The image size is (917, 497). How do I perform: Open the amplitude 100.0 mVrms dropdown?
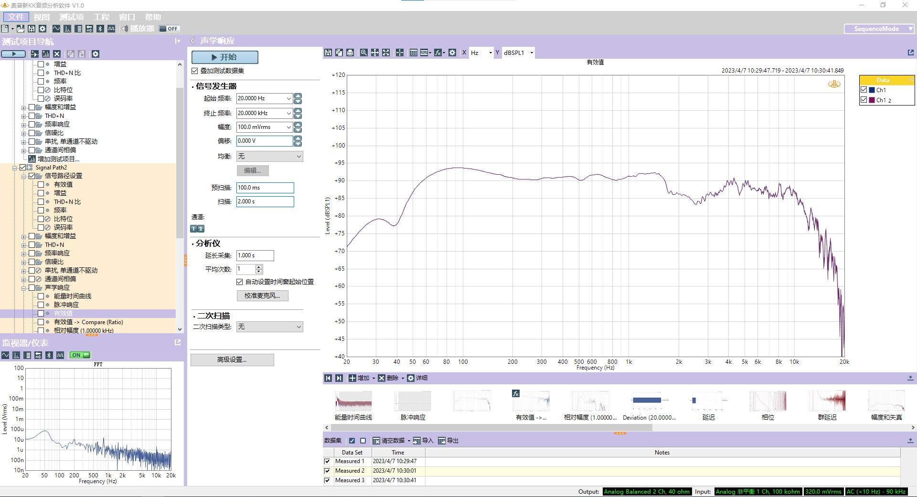pos(288,127)
